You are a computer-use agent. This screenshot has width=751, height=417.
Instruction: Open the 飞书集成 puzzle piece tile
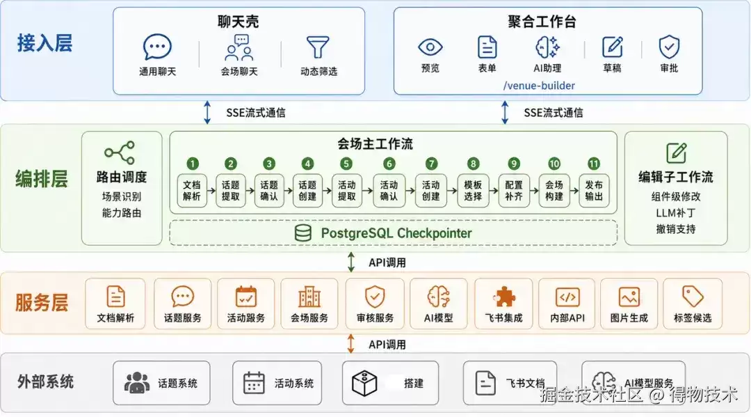503,304
